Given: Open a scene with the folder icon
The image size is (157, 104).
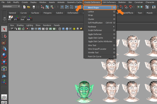Looking at the screenshot, I should [29, 7].
